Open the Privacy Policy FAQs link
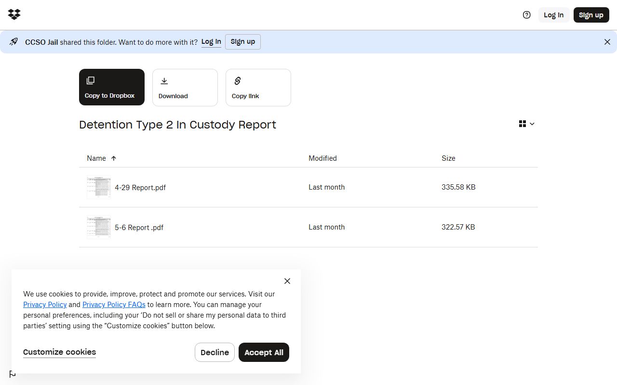Image resolution: width=617 pixels, height=385 pixels. 114,305
